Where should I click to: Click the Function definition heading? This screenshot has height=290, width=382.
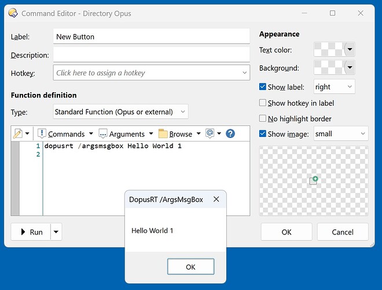click(43, 95)
